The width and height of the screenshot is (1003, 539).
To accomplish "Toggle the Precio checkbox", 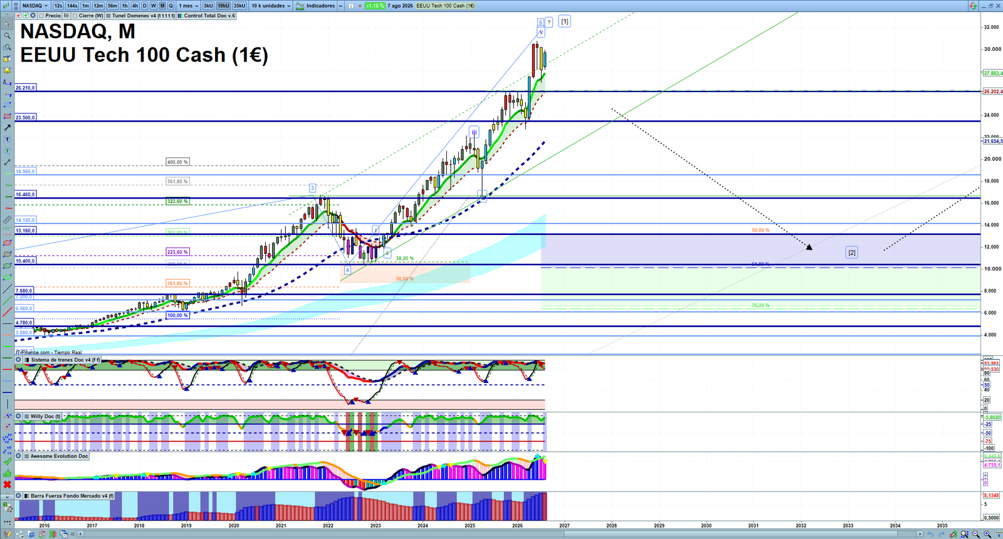I will point(41,15).
